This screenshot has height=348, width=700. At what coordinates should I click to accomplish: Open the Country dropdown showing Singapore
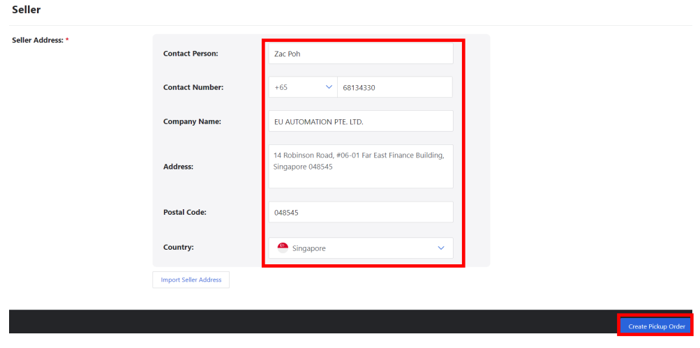[361, 248]
